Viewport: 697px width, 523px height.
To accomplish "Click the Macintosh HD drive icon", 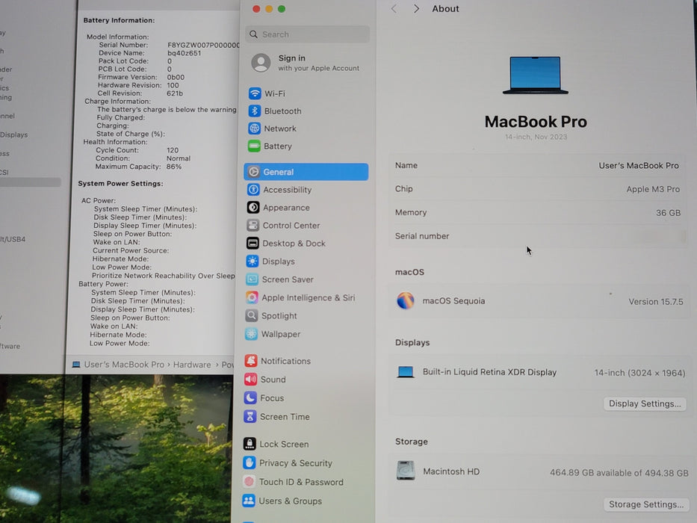I will click(x=406, y=471).
